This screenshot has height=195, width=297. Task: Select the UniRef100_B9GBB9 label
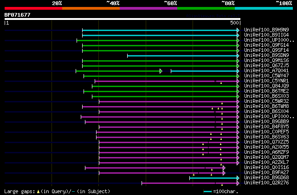click(x=266, y=122)
